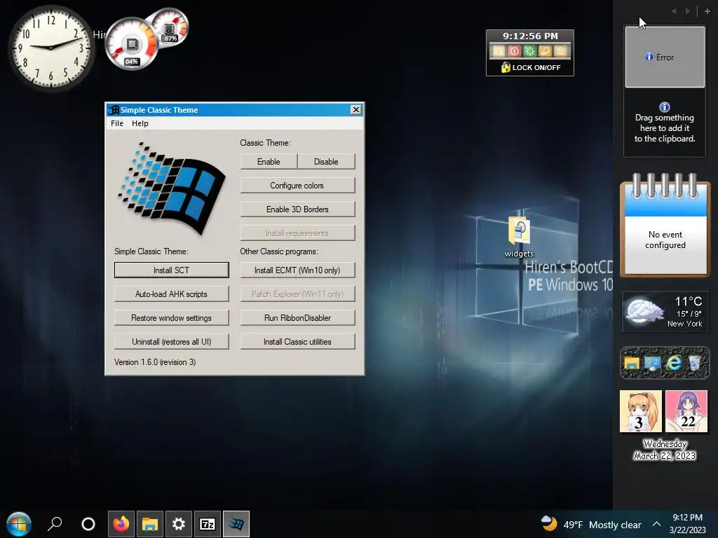Close the Simple Classic Theme window
The height and width of the screenshot is (538, 718).
click(x=355, y=110)
